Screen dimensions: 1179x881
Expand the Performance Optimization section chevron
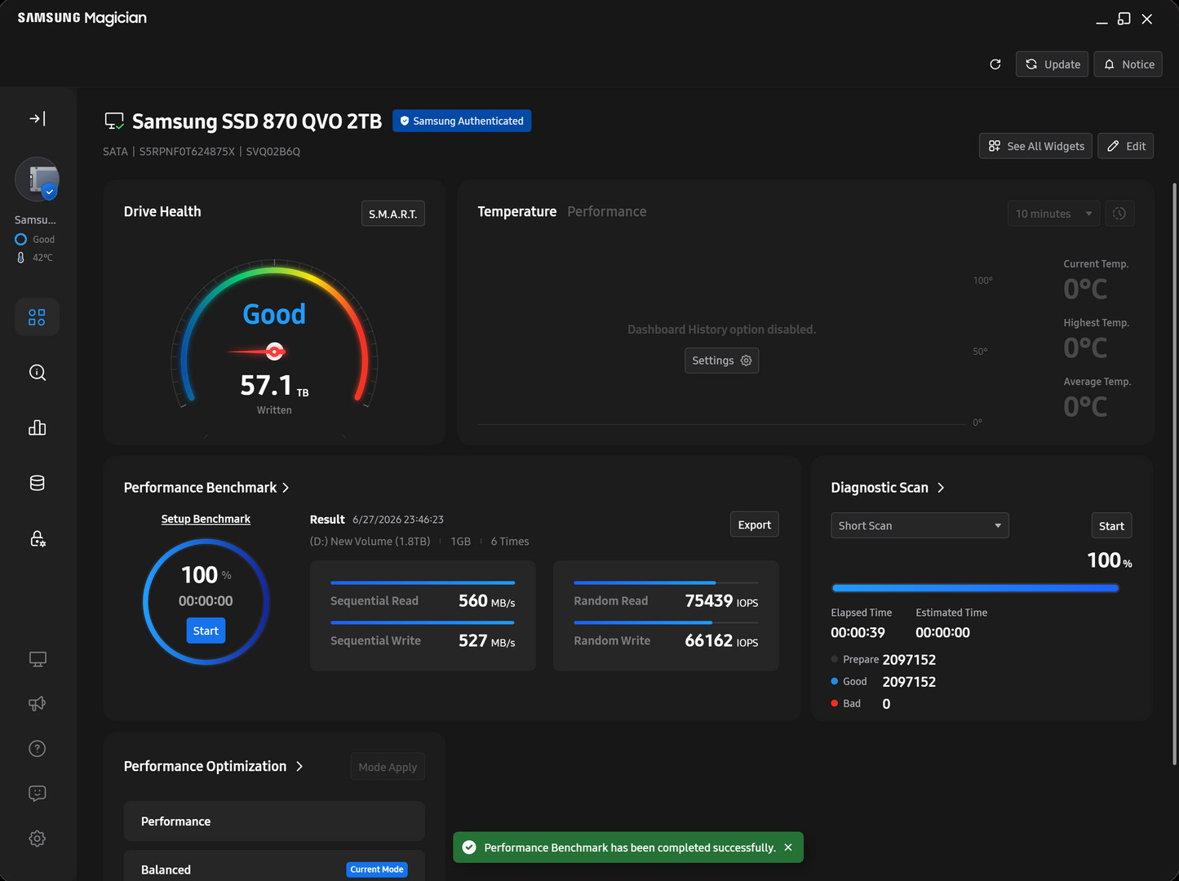coord(299,767)
